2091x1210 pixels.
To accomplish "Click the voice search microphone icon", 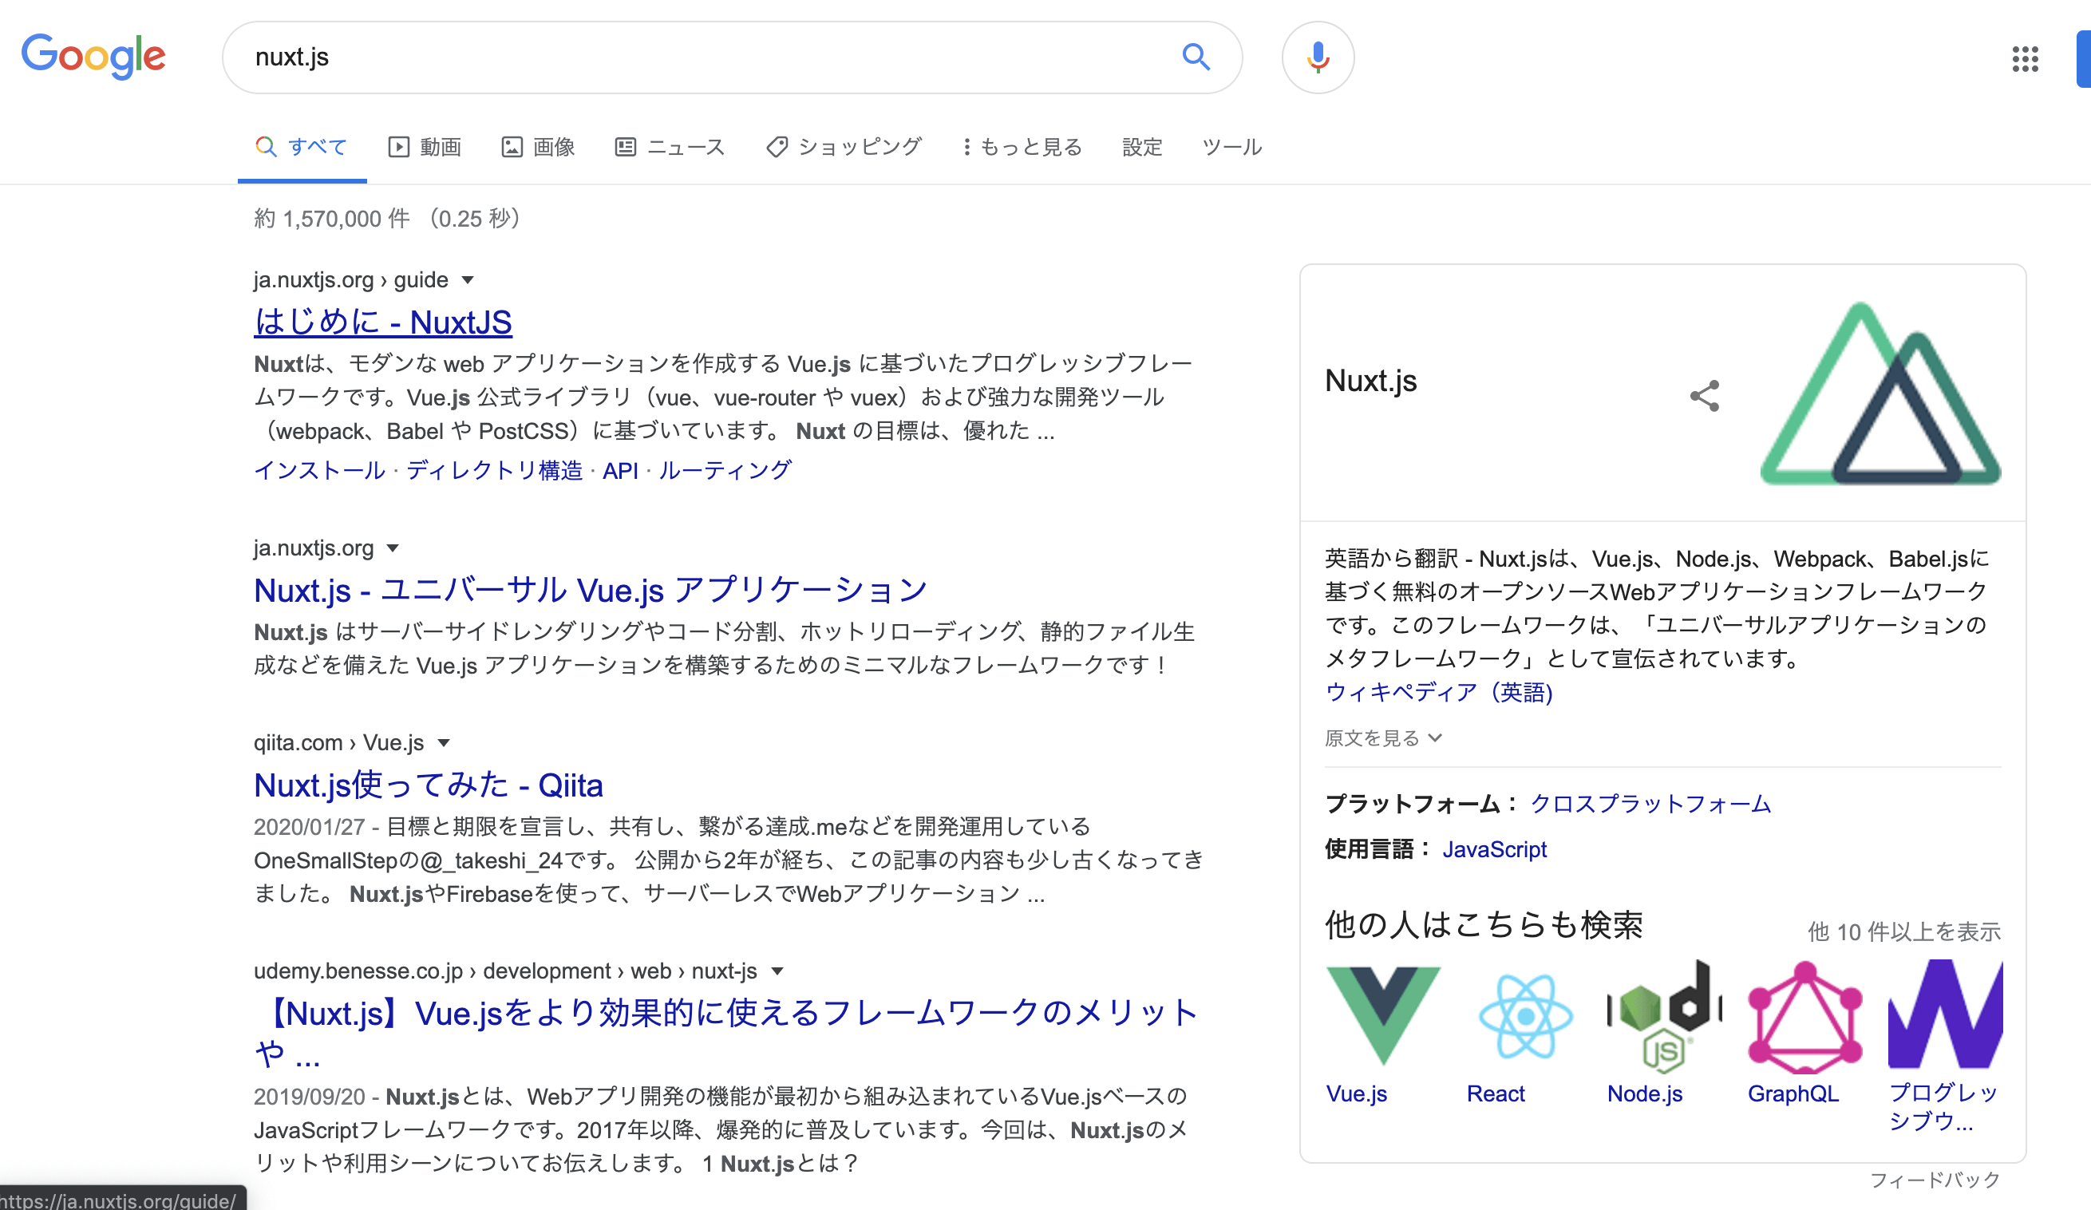I will tap(1318, 57).
